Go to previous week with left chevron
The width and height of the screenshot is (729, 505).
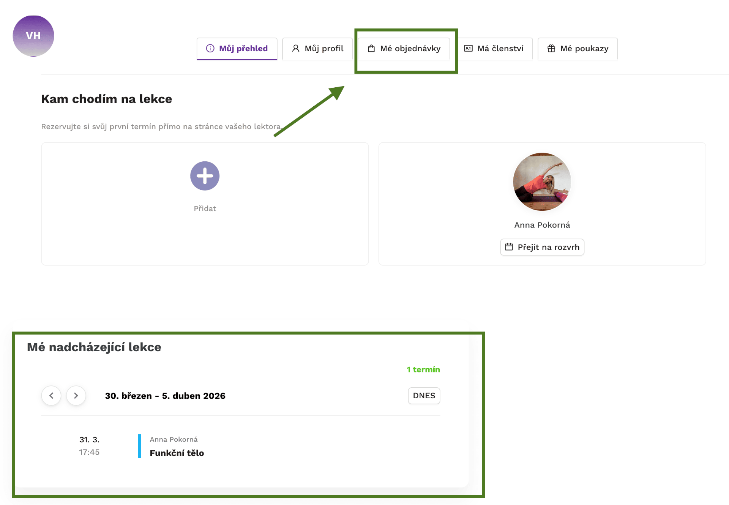pyautogui.click(x=51, y=396)
